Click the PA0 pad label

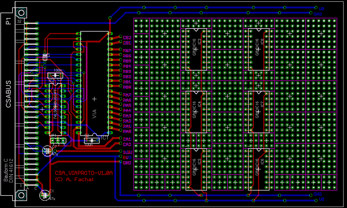pos(127,132)
